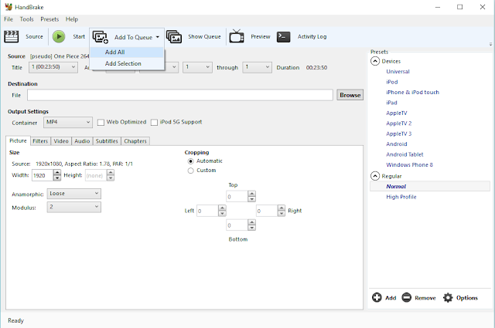495x328 pixels.
Task: Select the AppleTV 3 preset
Action: tap(399, 134)
